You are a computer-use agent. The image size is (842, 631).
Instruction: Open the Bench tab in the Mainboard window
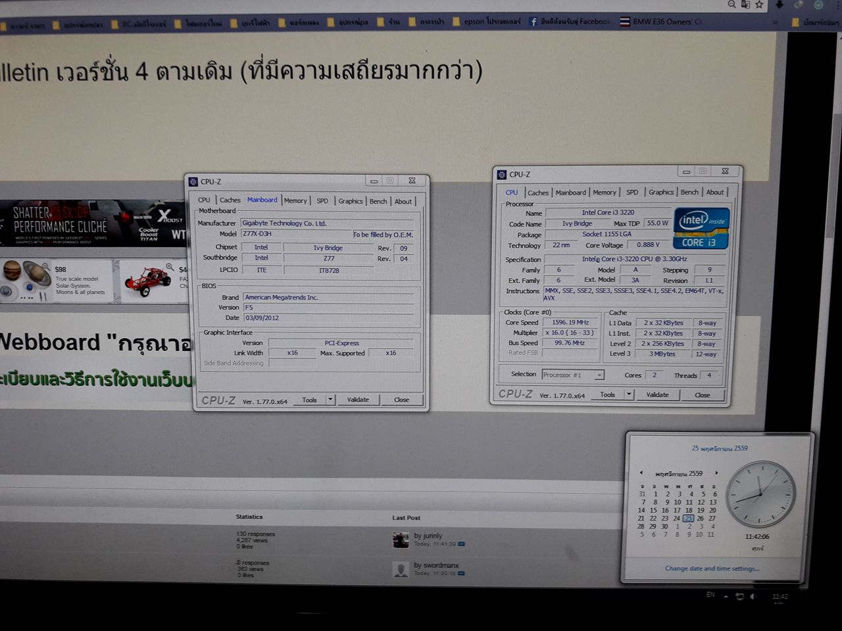coord(378,202)
